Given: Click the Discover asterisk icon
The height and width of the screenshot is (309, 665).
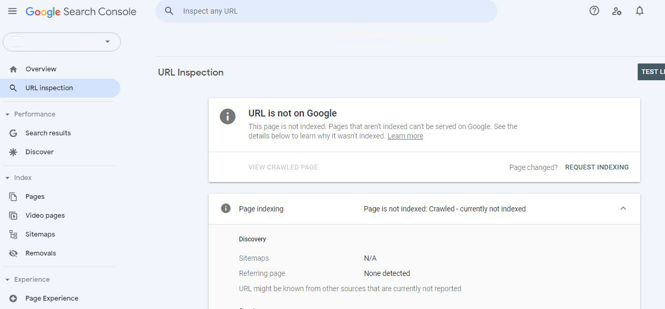Looking at the screenshot, I should click(14, 152).
